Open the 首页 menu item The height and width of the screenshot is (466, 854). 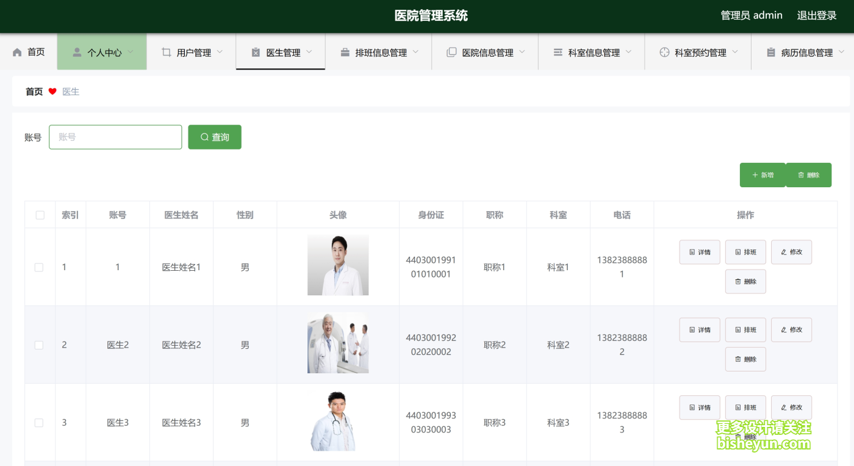29,52
